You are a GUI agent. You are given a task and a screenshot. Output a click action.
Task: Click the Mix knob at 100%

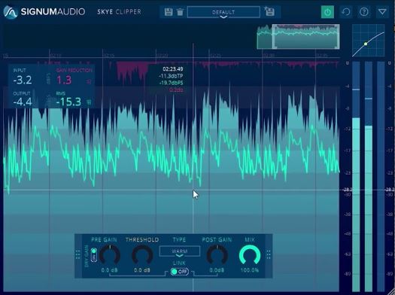tap(250, 255)
